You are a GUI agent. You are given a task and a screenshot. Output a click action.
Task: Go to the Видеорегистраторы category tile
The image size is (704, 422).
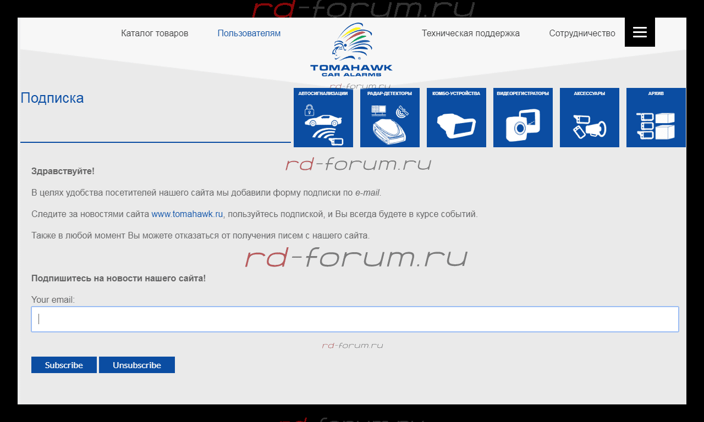tap(523, 118)
